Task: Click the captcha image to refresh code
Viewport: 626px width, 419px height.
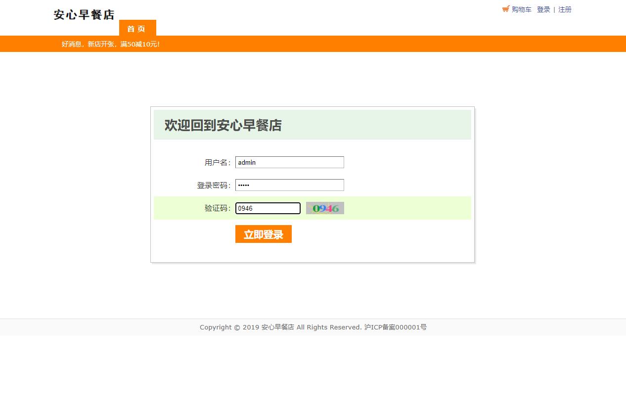Action: pos(325,208)
